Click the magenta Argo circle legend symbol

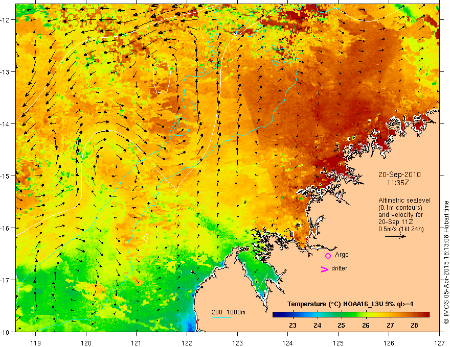click(x=328, y=256)
